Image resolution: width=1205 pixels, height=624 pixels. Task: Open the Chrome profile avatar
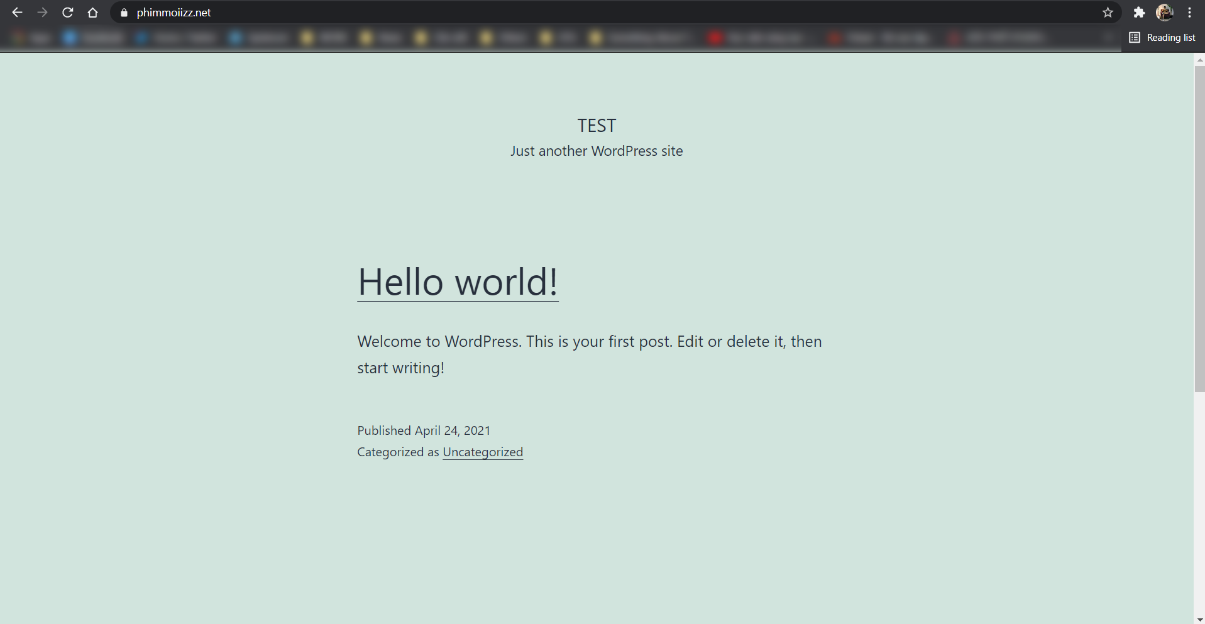[1165, 13]
